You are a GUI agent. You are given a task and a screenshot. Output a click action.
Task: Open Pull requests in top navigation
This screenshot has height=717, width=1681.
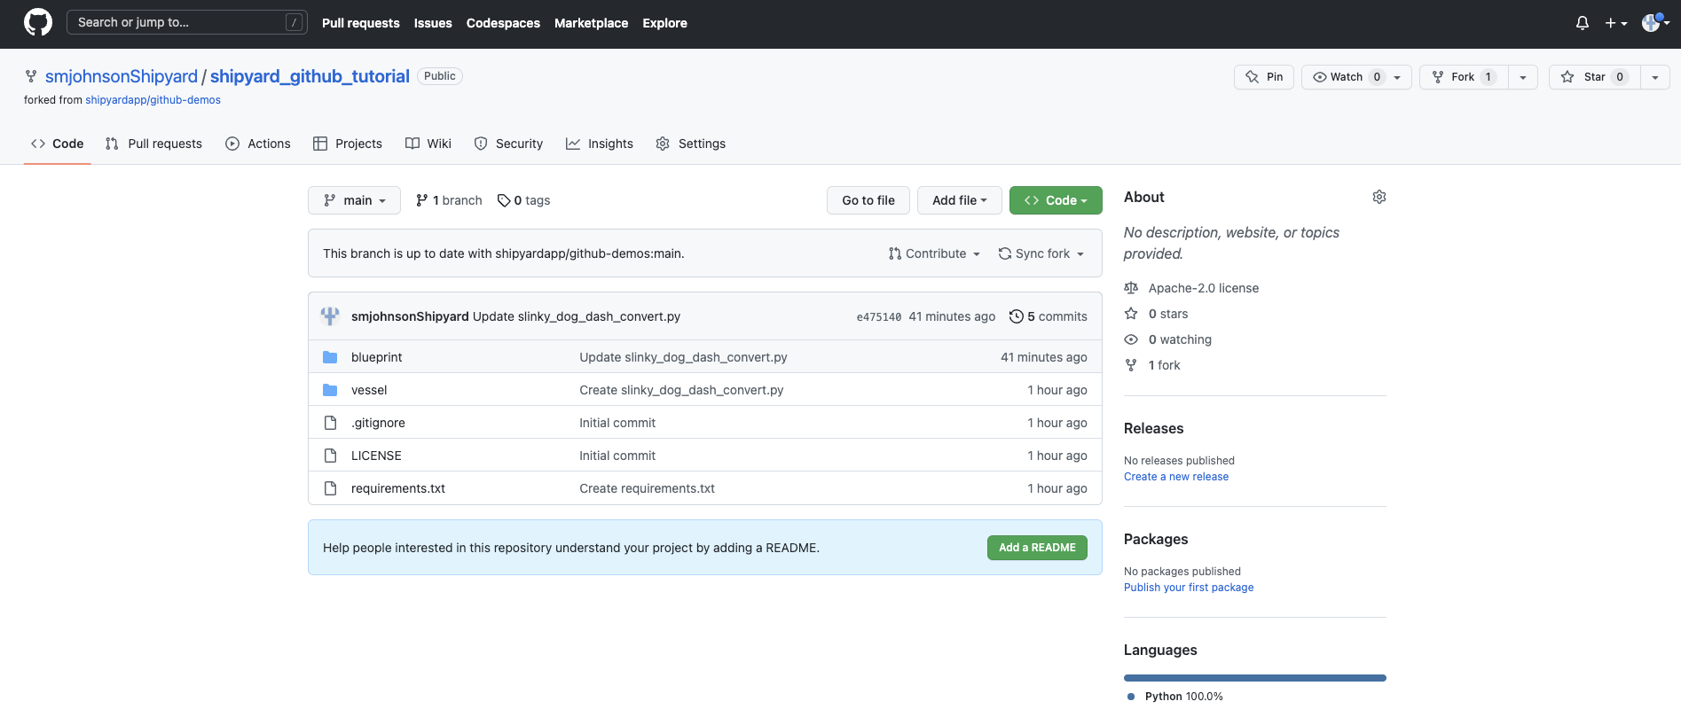pyautogui.click(x=361, y=23)
